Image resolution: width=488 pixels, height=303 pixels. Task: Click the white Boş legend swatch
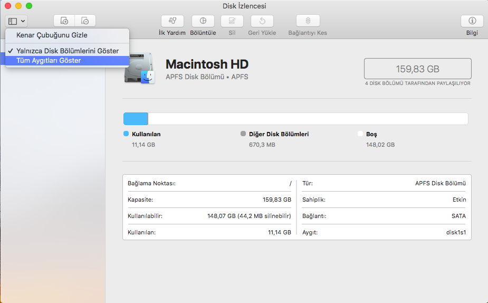[x=360, y=134]
